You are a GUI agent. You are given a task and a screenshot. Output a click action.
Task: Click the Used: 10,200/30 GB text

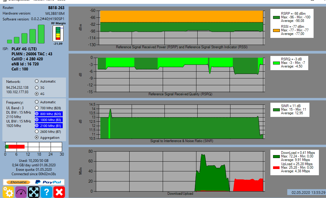pyautogui.click(x=34, y=161)
